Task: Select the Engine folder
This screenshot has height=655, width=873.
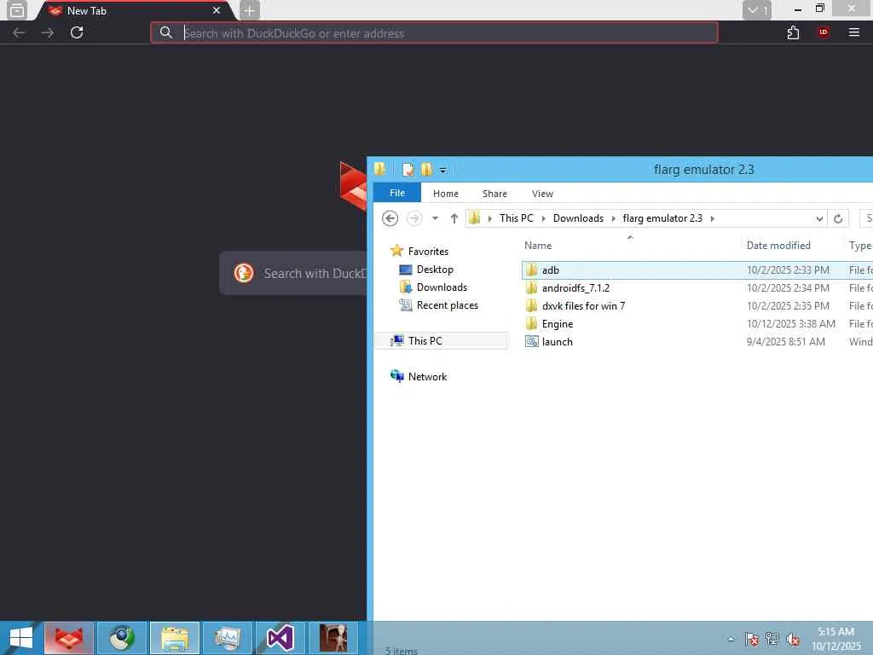Action: coord(558,323)
